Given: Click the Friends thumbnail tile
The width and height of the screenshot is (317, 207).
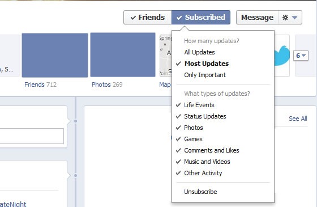Looking at the screenshot, I should coord(55,55).
